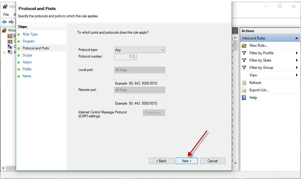Screen dimensions: 301x181
Task: Click Refresh label in Actions pane
Action: [x=255, y=83]
